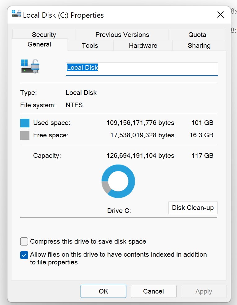Launch Disk Clean-up

point(193,208)
